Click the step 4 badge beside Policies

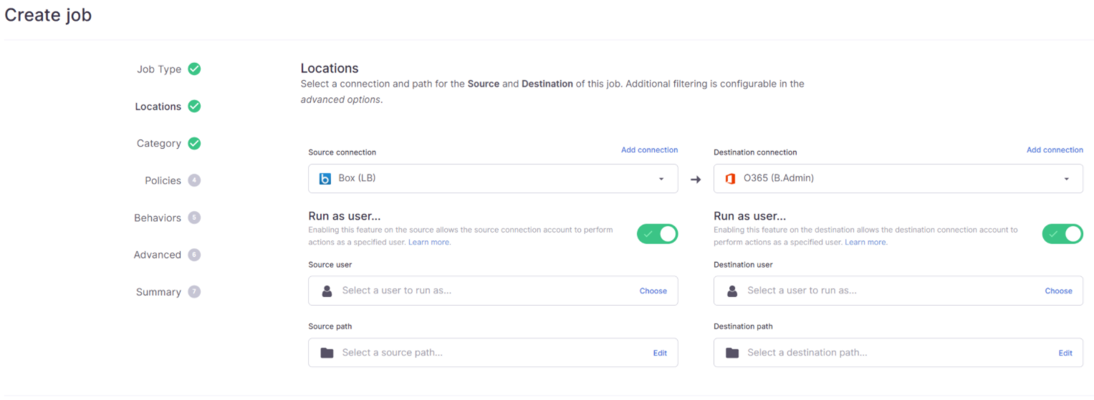194,180
